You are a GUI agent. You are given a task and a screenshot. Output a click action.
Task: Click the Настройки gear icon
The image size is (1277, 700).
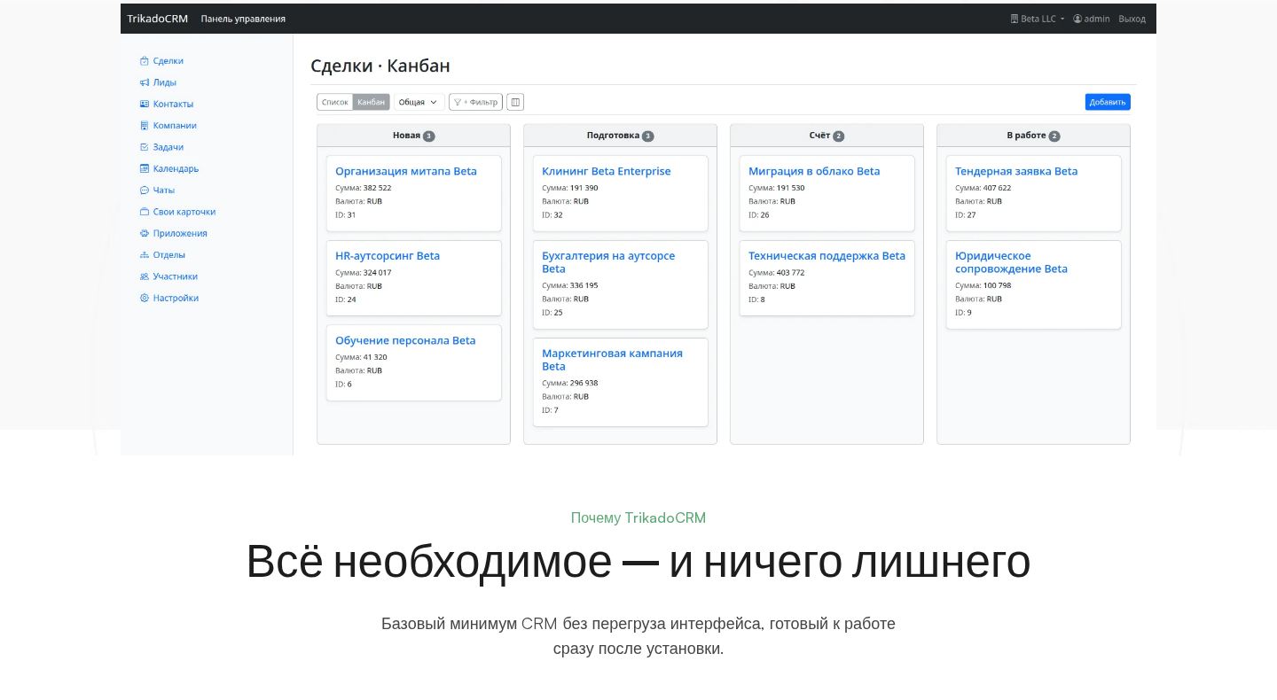point(144,298)
